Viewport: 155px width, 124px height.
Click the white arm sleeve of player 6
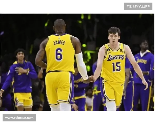pyautogui.click(x=81, y=66)
